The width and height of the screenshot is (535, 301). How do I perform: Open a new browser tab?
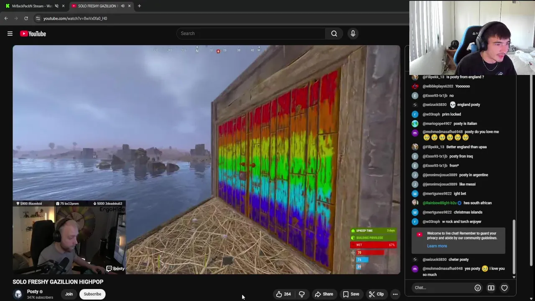[x=139, y=6]
